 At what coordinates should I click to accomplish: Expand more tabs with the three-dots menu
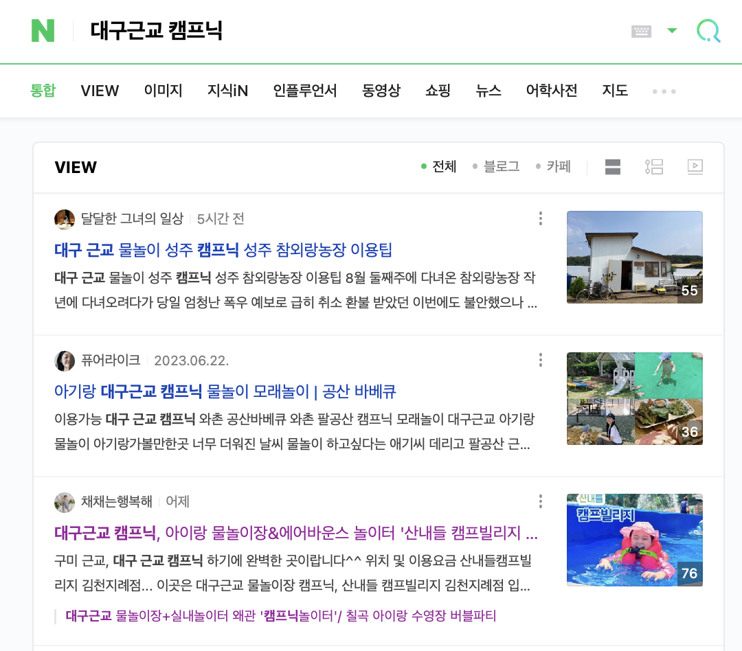pos(664,91)
